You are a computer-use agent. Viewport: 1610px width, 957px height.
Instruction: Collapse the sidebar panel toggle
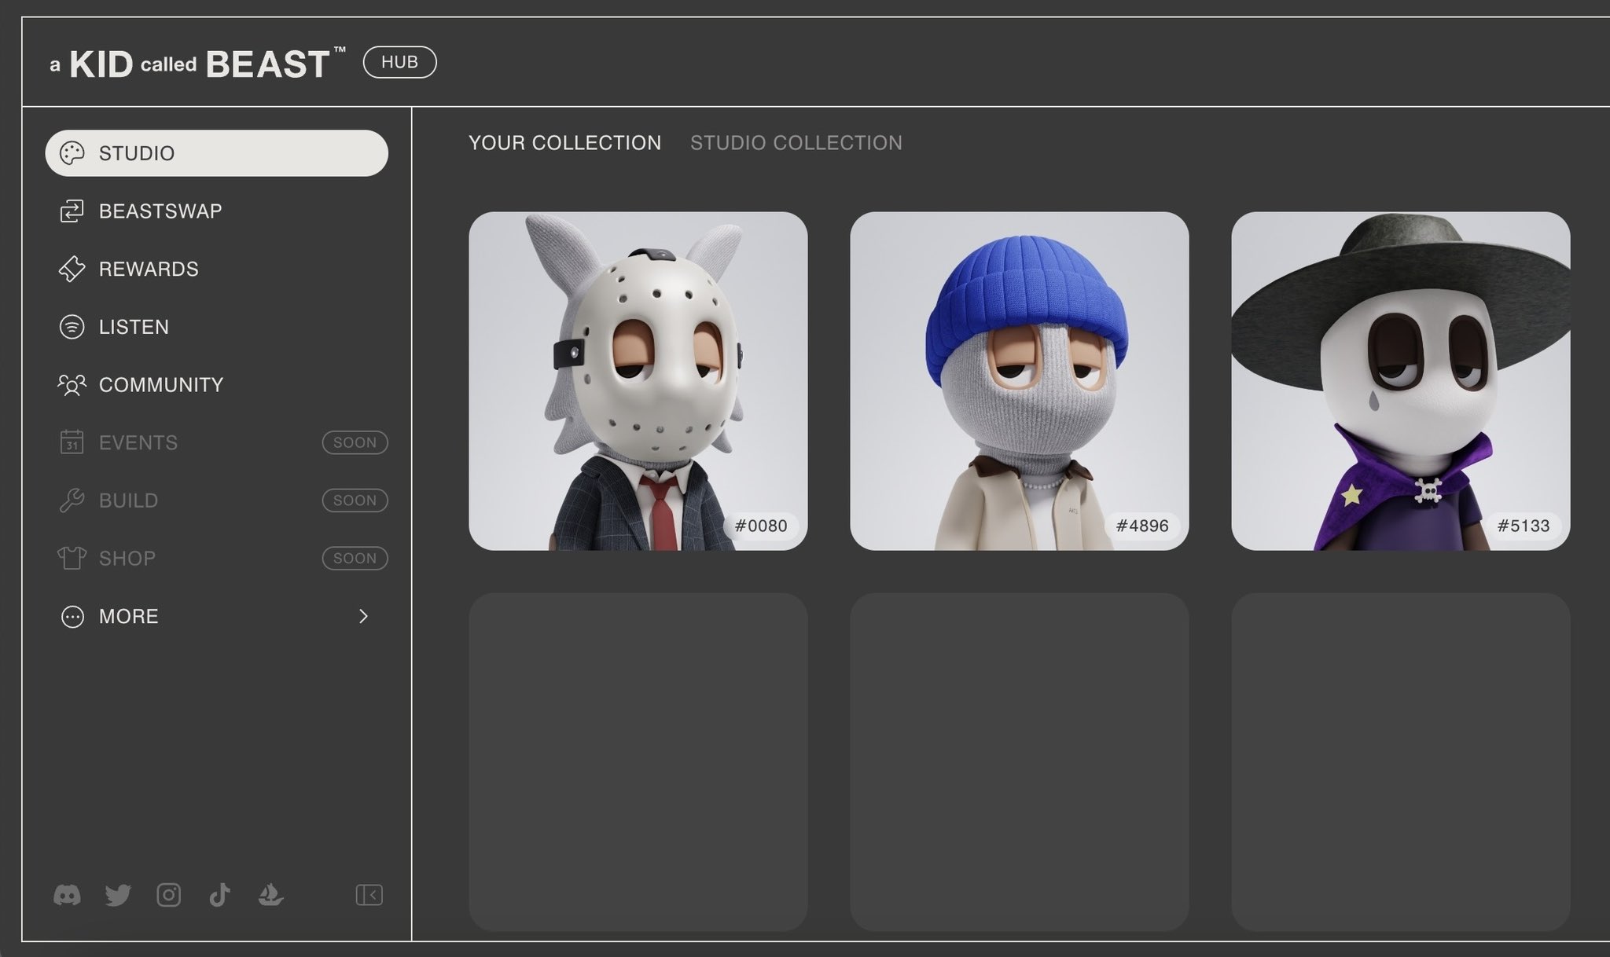pos(369,895)
